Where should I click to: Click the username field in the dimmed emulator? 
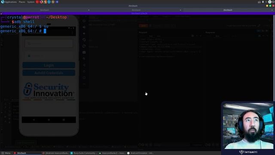pos(49,43)
